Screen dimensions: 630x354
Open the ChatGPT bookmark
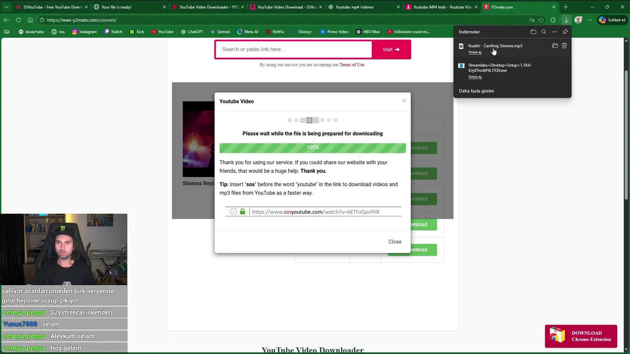(191, 32)
